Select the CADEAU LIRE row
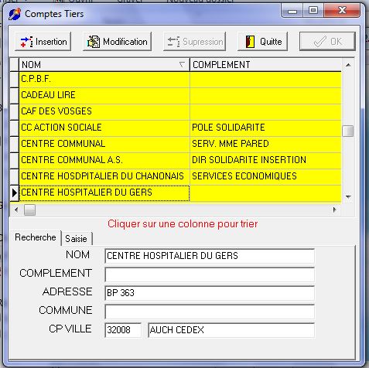This screenshot has width=369, height=368. [x=180, y=95]
